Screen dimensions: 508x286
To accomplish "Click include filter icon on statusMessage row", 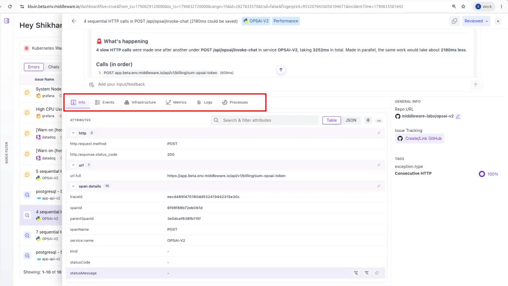I will tap(356, 273).
